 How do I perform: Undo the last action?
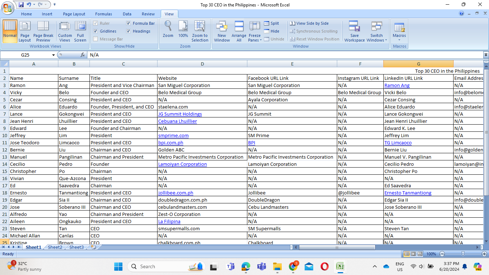point(29,5)
